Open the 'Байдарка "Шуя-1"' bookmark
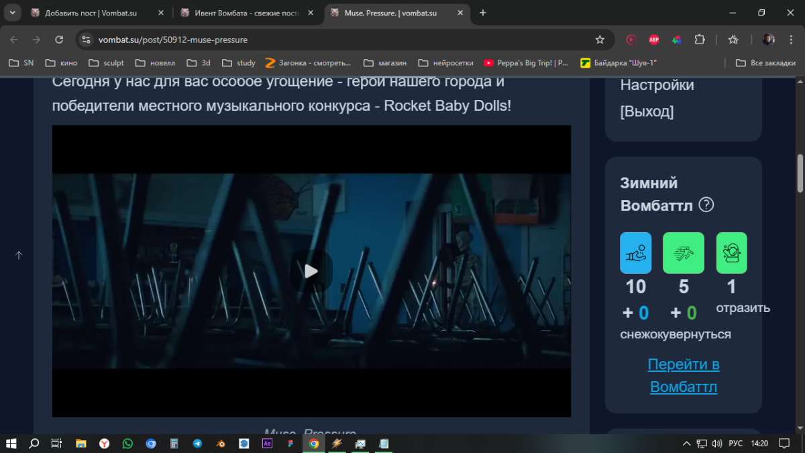Viewport: 805px width, 453px height. [619, 63]
